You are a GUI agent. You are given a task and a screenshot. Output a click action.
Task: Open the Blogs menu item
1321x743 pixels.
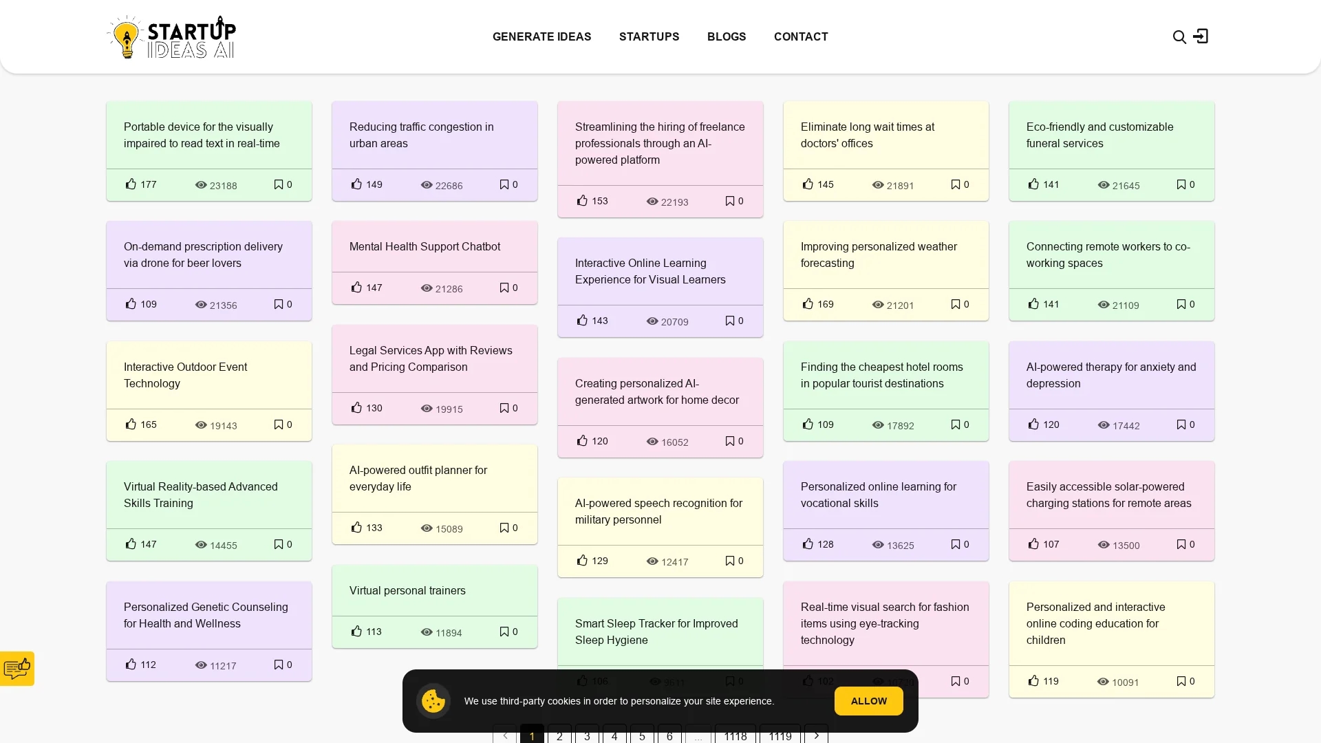(x=727, y=36)
